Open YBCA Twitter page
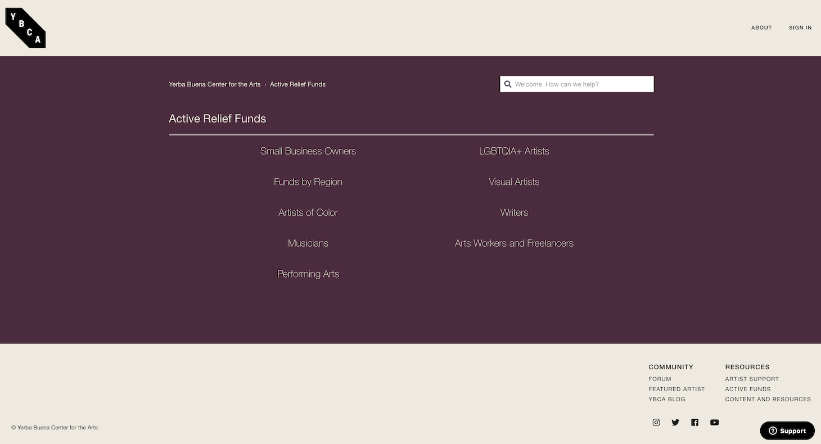Image resolution: width=821 pixels, height=444 pixels. (675, 423)
